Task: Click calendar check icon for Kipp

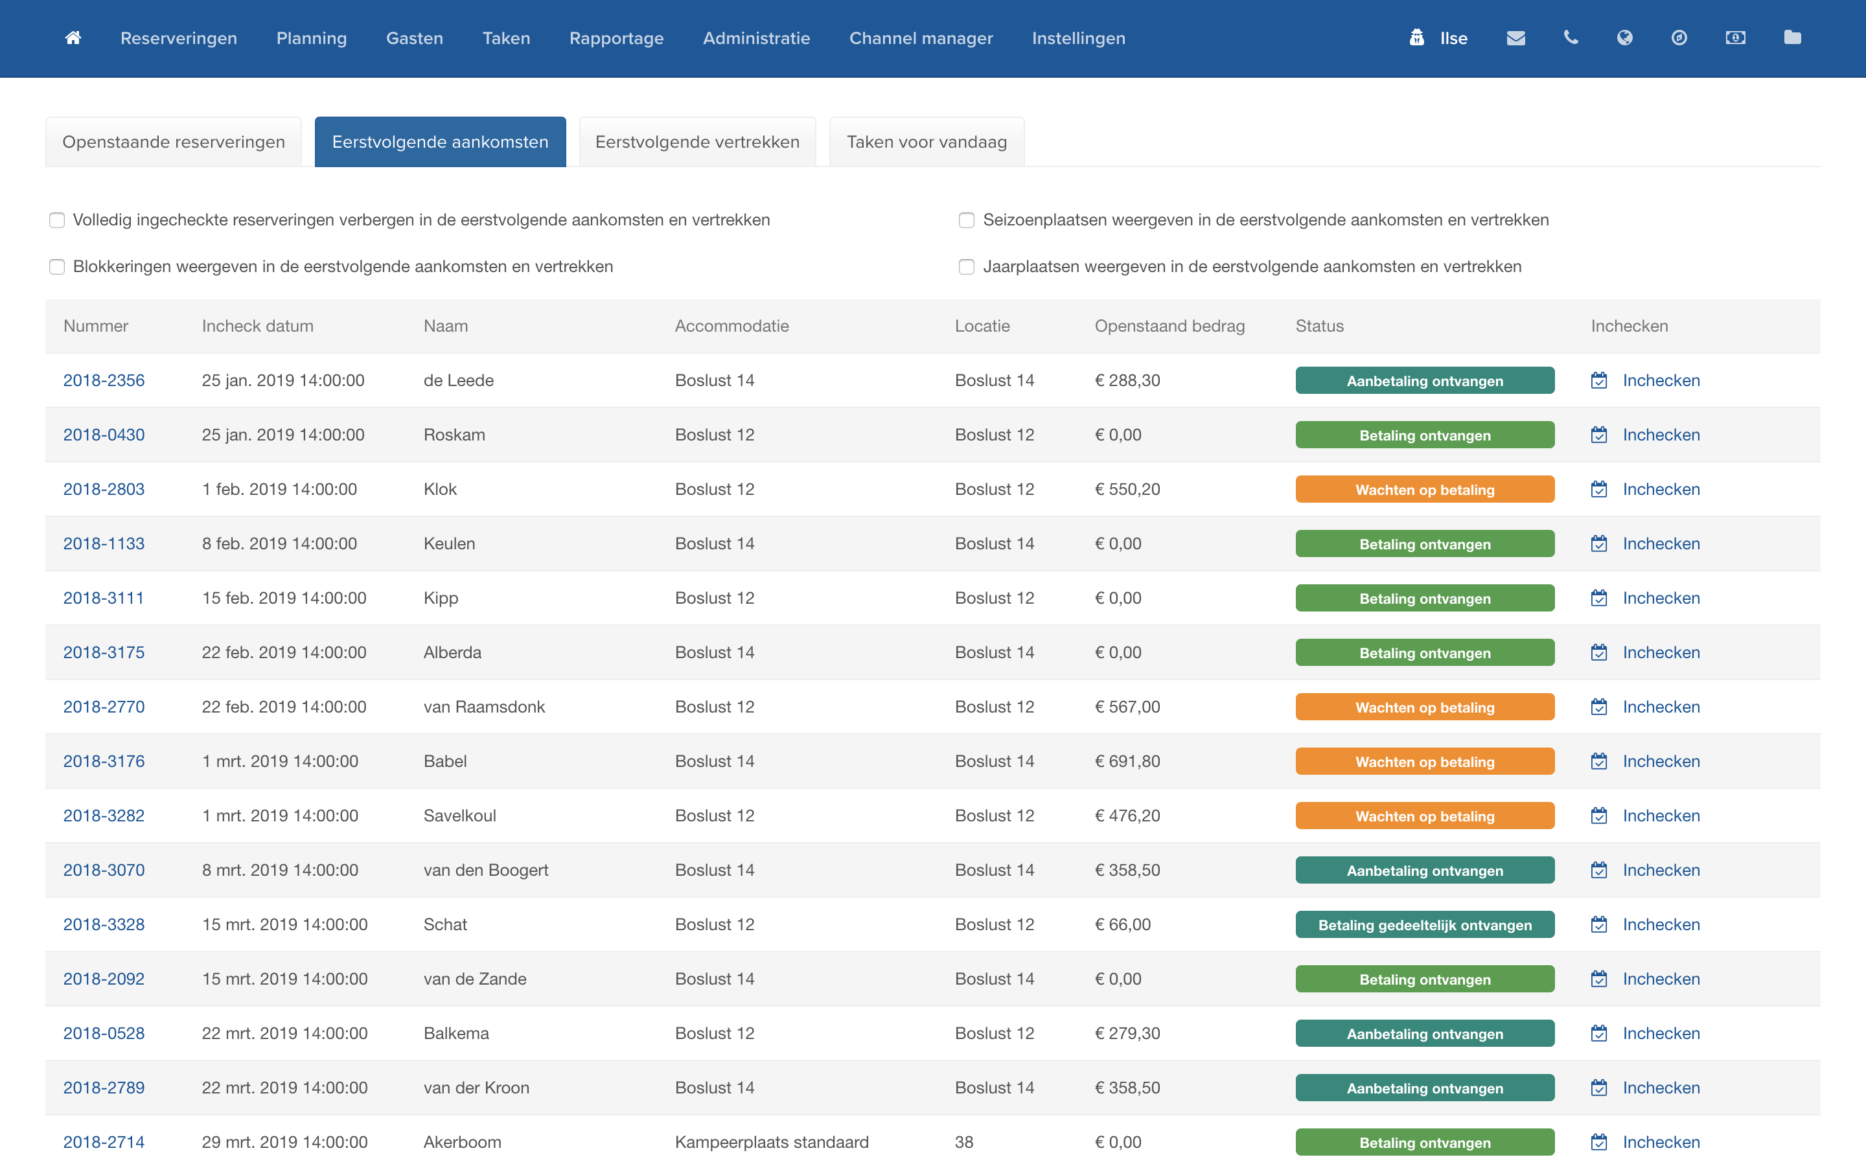Action: 1599,598
